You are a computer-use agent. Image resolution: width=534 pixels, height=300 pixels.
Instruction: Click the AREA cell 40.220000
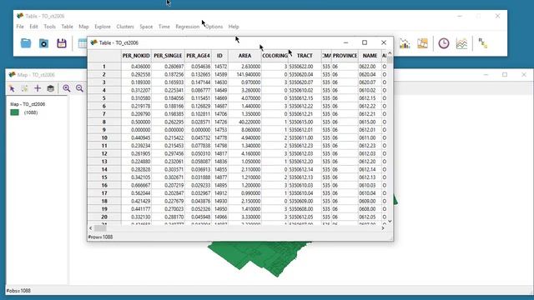[x=244, y=122]
